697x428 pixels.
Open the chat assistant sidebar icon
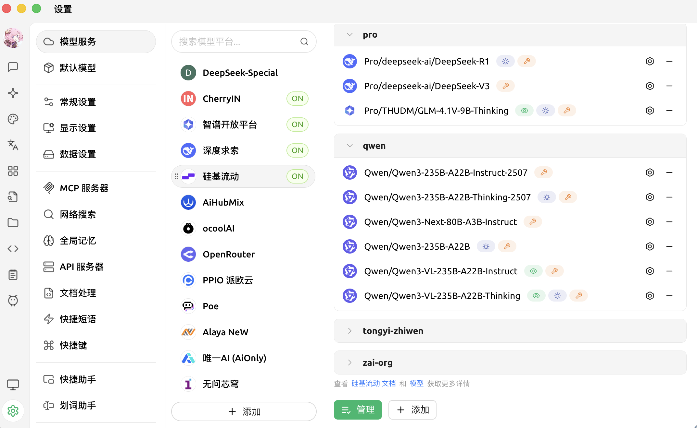[x=13, y=67]
